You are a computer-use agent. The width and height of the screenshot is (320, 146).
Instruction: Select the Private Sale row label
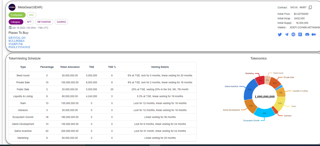[x=23, y=82]
